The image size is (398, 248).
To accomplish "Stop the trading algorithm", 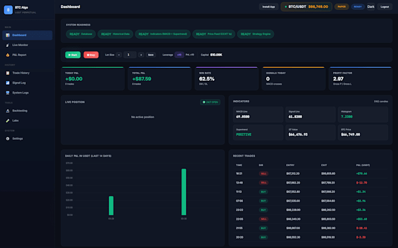I will click(x=91, y=55).
